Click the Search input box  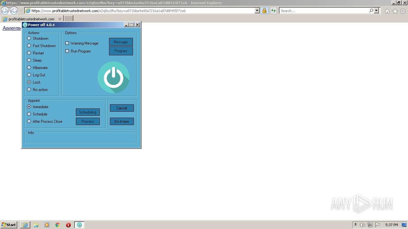(324, 10)
